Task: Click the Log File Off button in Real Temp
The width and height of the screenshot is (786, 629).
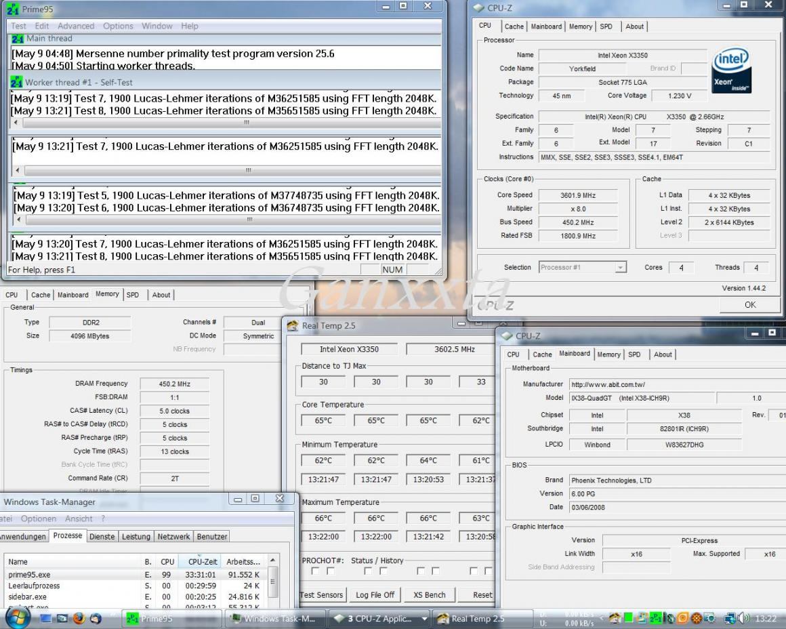Action: coord(375,595)
